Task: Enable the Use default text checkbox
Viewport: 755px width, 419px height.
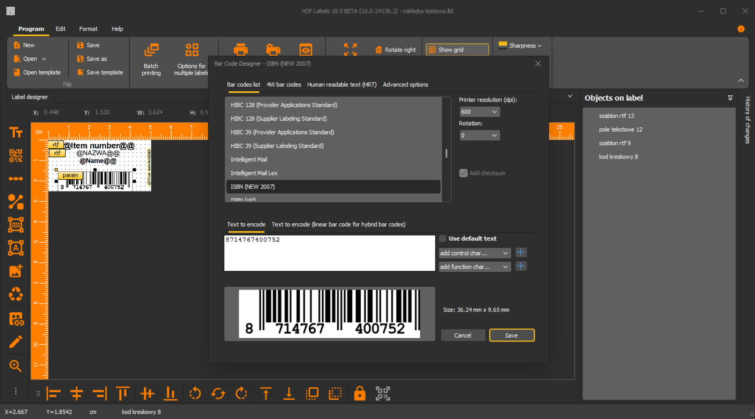Action: tap(443, 238)
